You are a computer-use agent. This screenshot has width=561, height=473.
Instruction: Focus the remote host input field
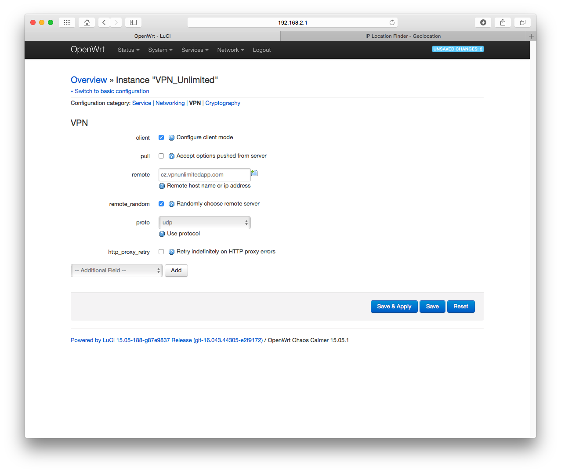[205, 175]
